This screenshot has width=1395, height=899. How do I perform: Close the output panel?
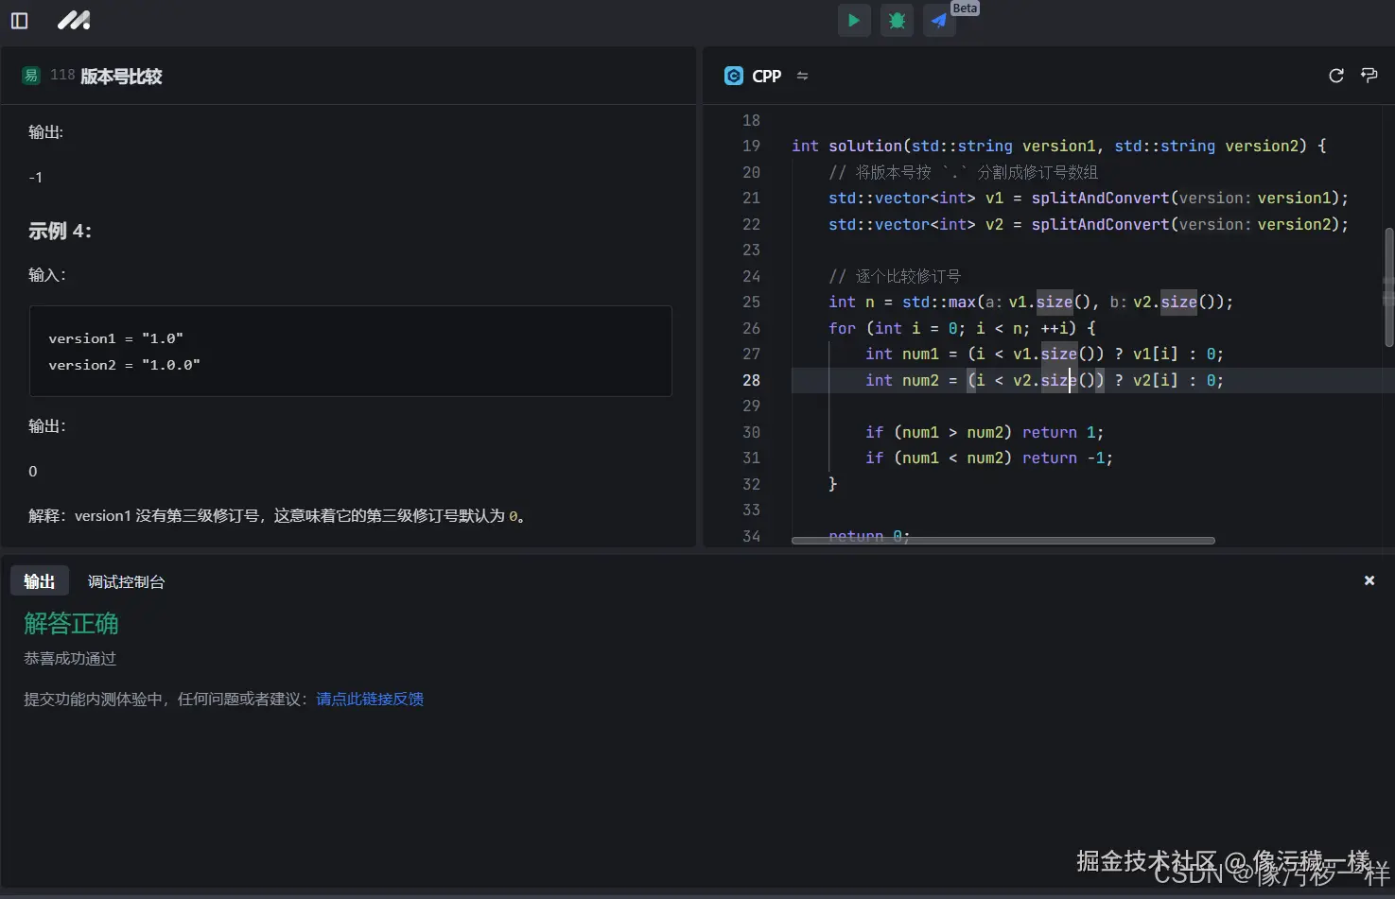point(1369,580)
